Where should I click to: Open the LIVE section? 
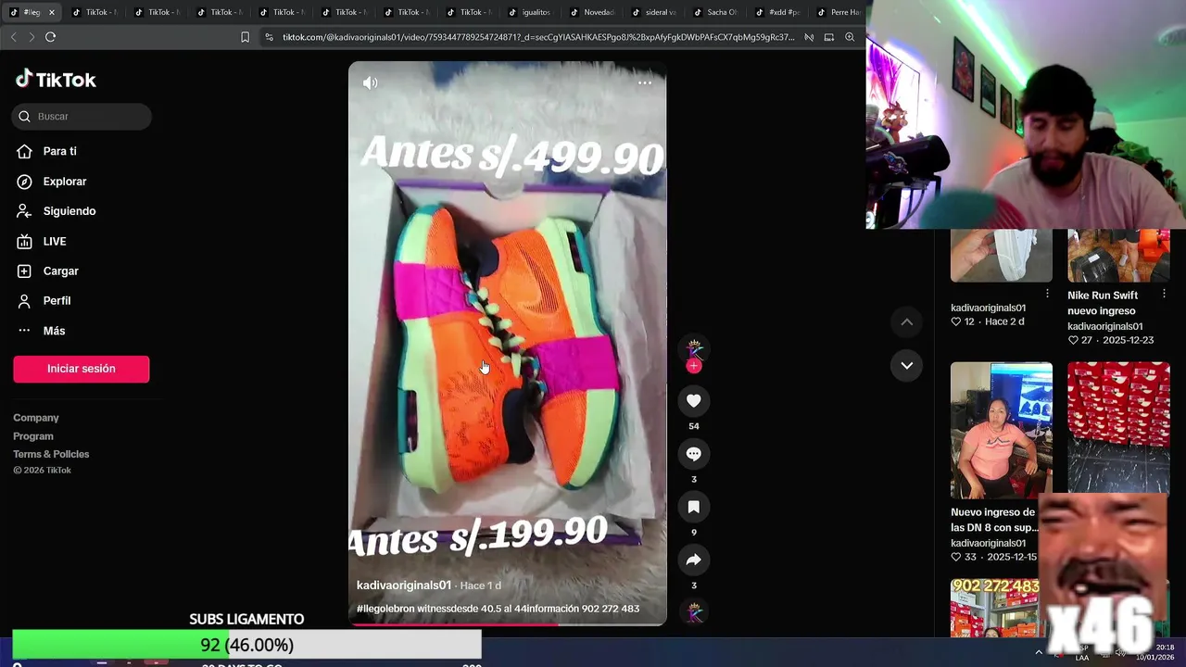[54, 241]
